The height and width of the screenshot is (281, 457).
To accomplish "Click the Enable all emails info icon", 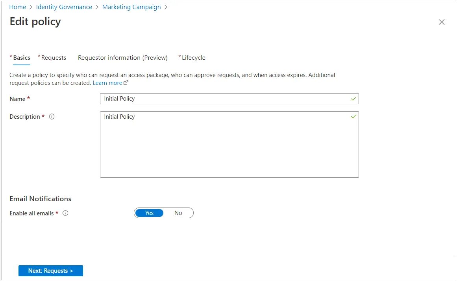I will point(65,213).
